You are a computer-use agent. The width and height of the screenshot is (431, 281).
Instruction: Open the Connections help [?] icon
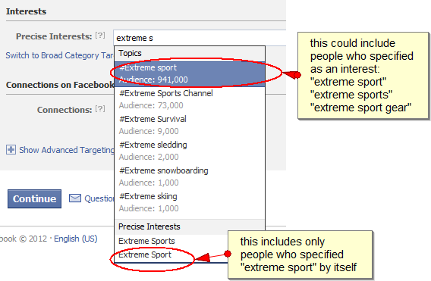coord(100,109)
